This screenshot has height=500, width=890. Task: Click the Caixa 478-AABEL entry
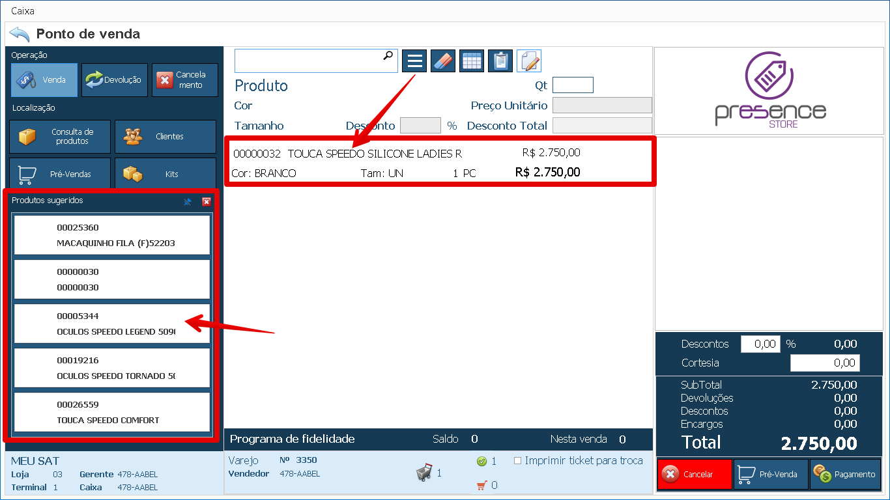(119, 488)
